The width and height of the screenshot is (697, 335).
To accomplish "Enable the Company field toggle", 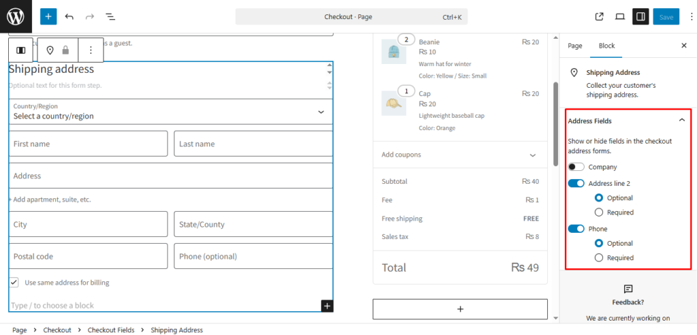I will pyautogui.click(x=576, y=167).
